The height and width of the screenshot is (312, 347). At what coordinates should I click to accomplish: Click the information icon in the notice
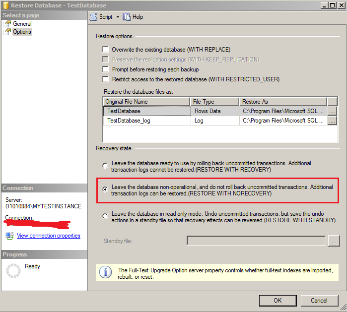pos(105,272)
